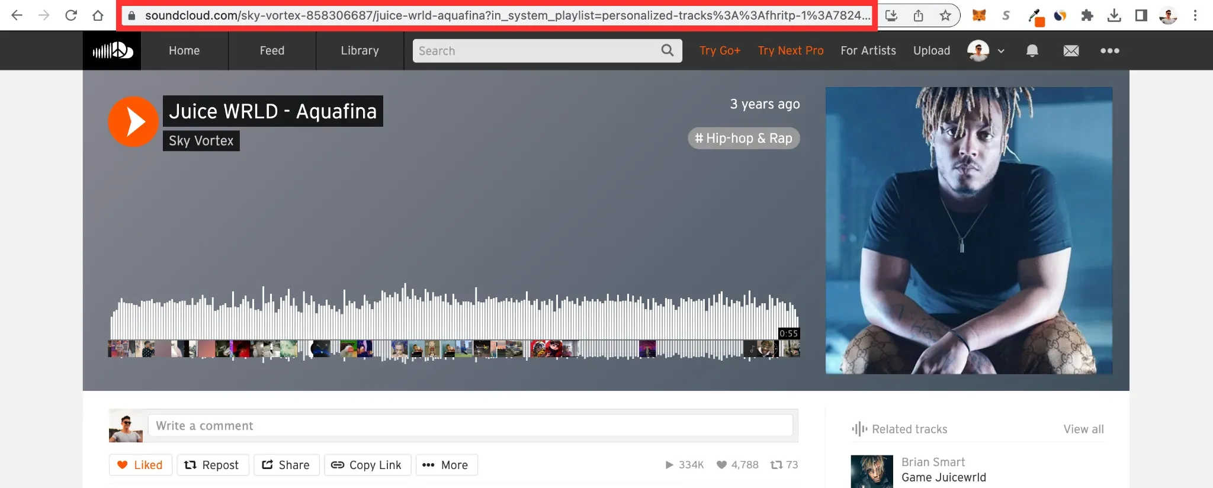Click the 334K plays count
Image resolution: width=1213 pixels, height=488 pixels.
685,465
